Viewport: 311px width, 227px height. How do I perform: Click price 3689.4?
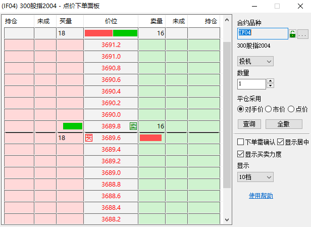(111, 149)
